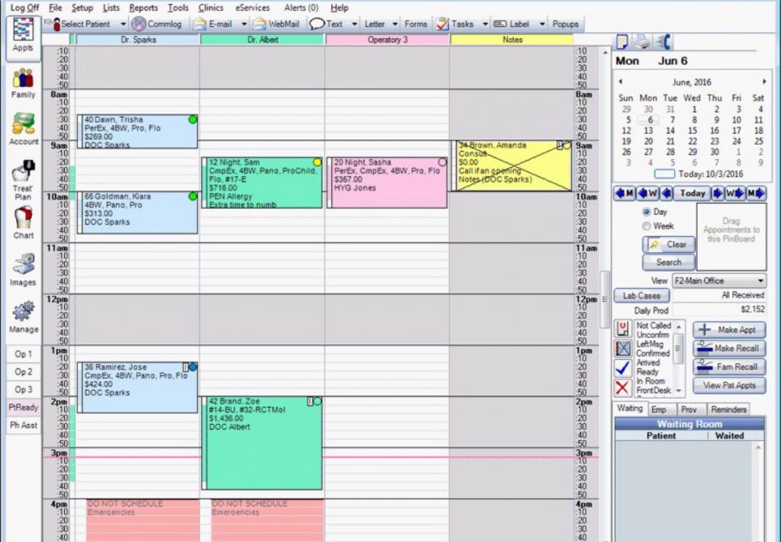The height and width of the screenshot is (542, 781).
Task: Open the View F2-Main Office dropdown
Action: tap(718, 281)
